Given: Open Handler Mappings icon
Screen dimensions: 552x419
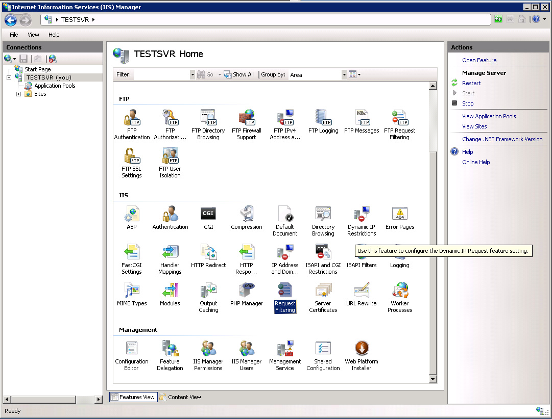Looking at the screenshot, I should pos(170,259).
